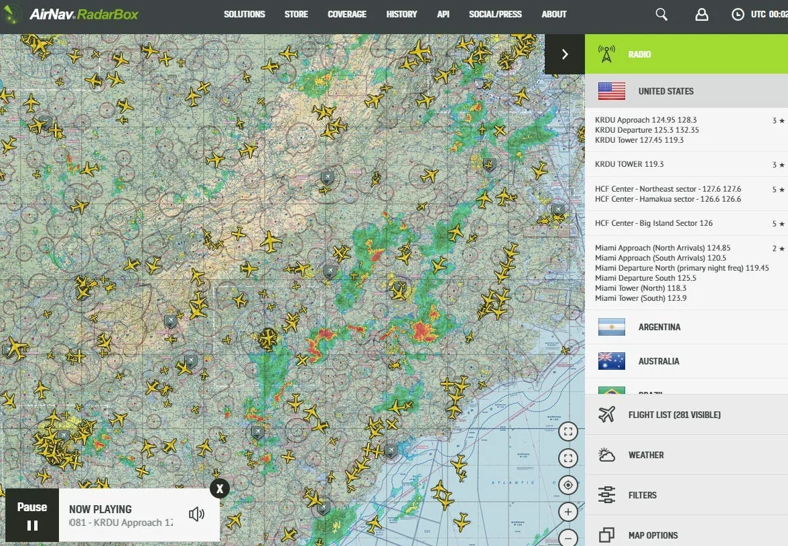Viewport: 788px width, 546px height.
Task: Expand the Australia radio section
Action: pyautogui.click(x=686, y=361)
